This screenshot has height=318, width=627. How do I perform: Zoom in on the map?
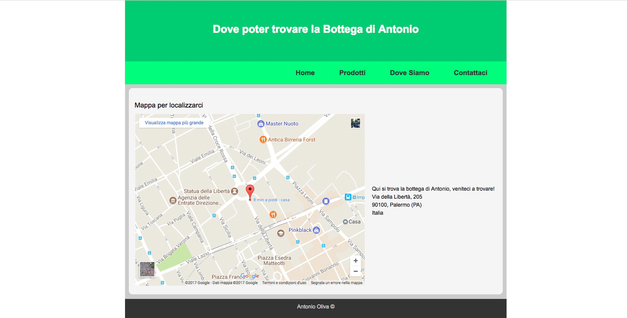[356, 261]
